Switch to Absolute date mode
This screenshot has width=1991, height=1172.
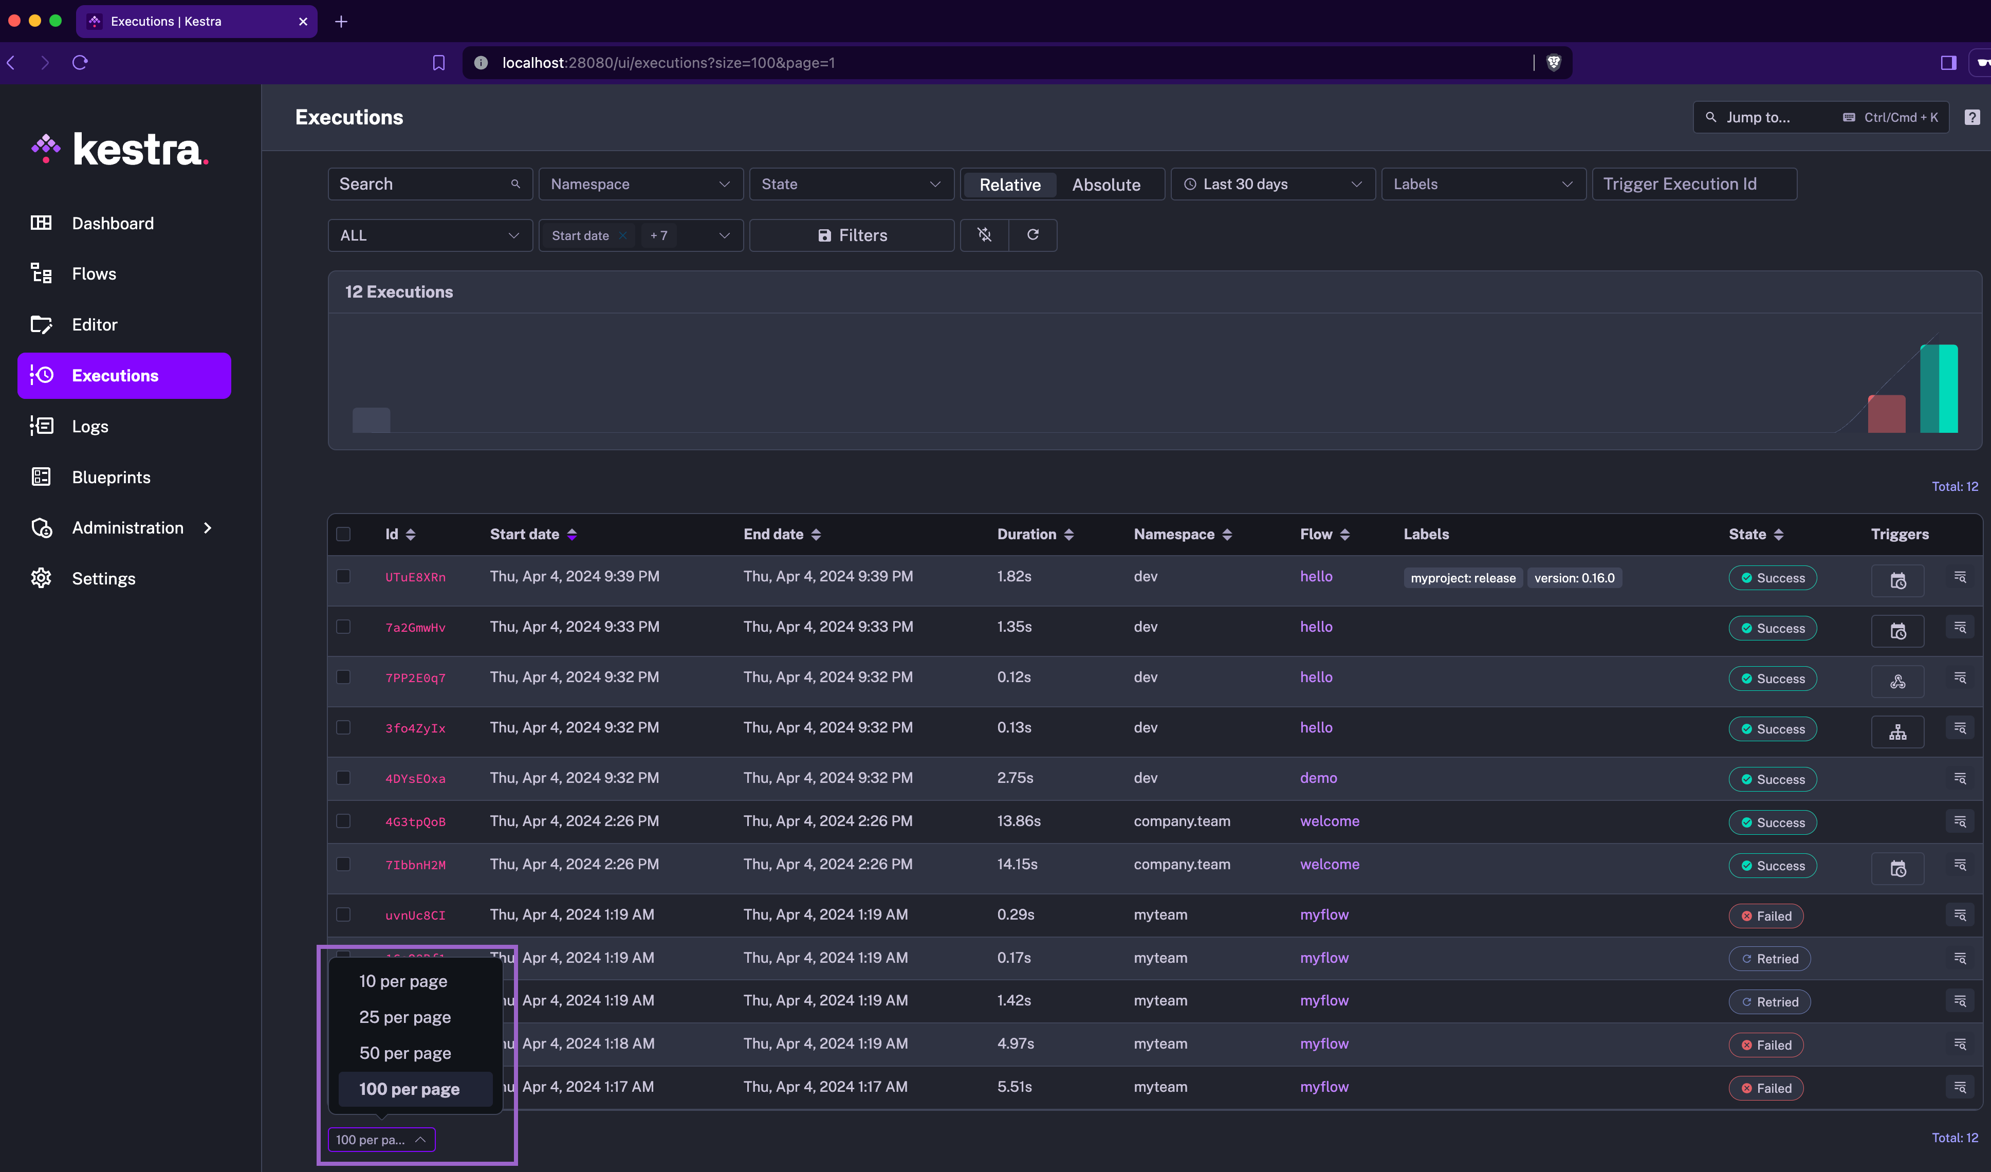[x=1105, y=184]
